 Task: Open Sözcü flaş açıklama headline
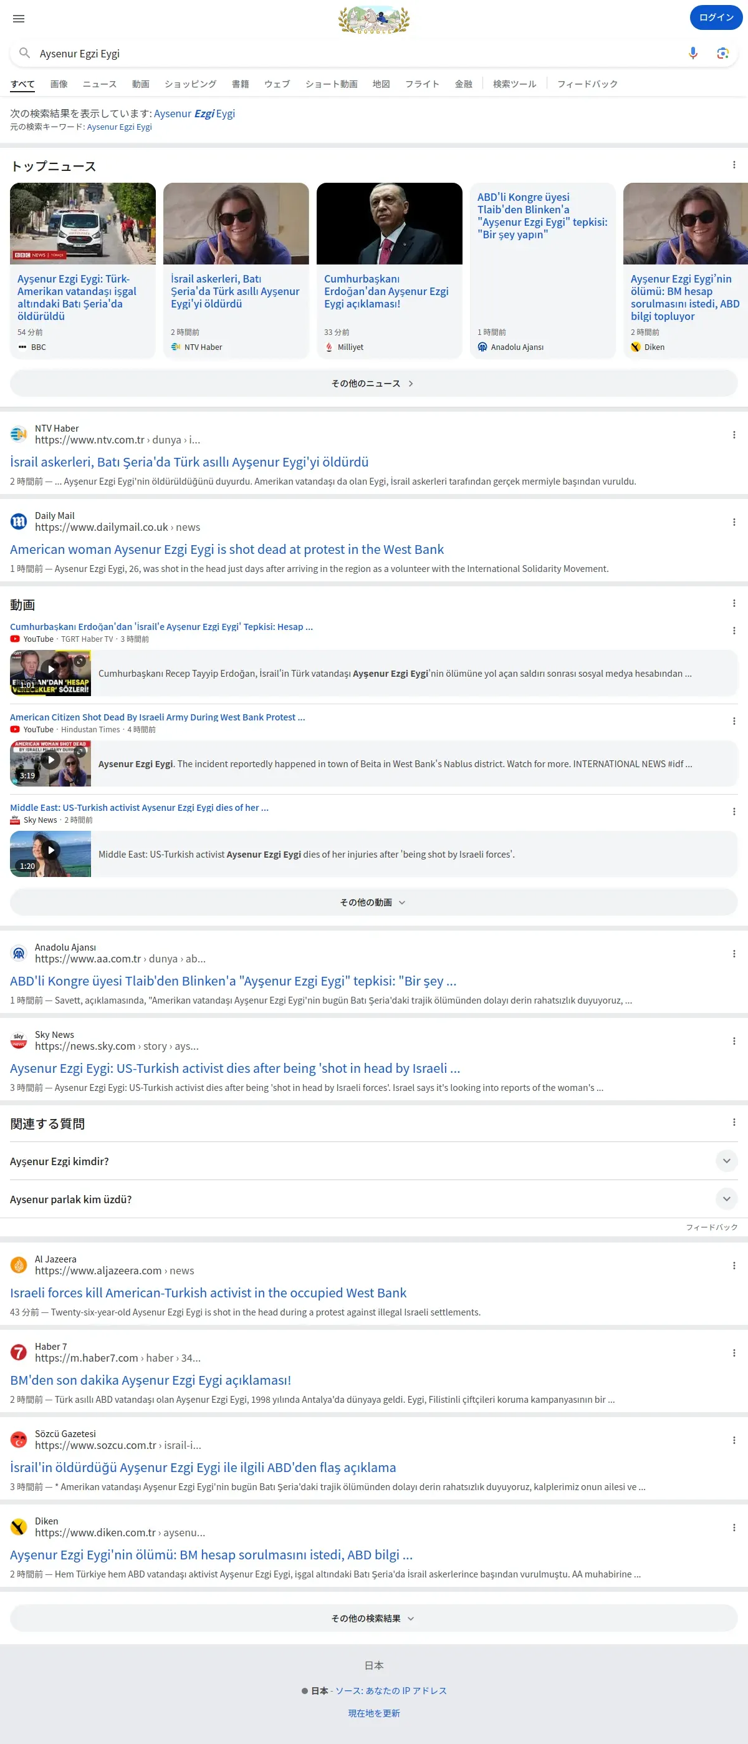[203, 1467]
